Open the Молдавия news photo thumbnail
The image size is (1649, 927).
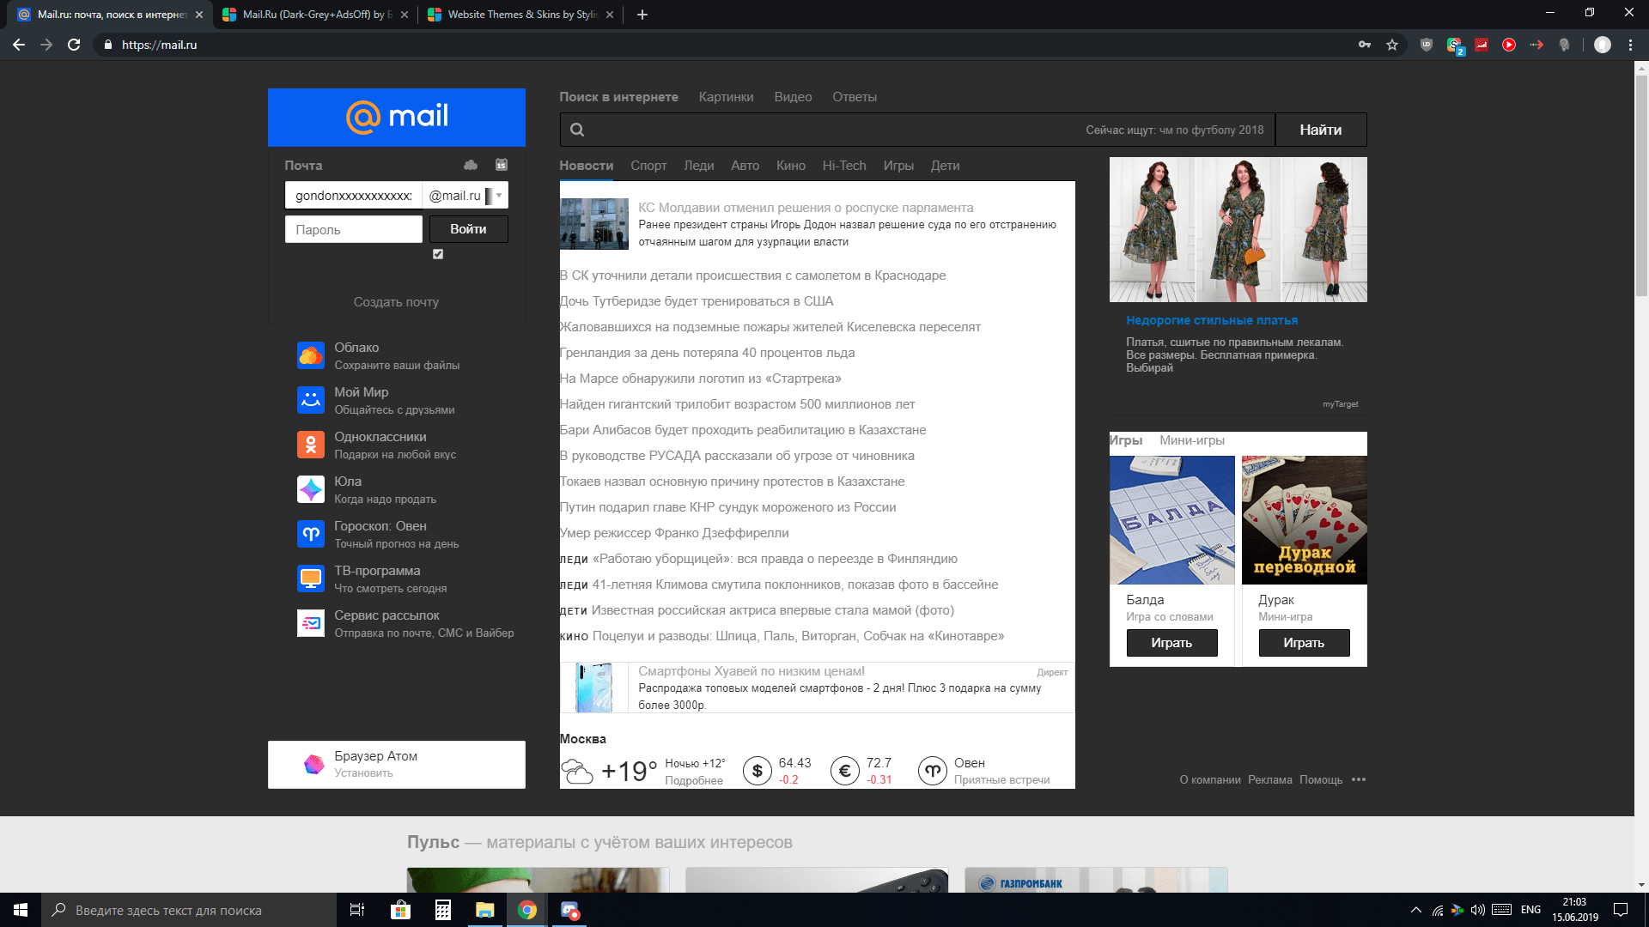[x=594, y=224]
